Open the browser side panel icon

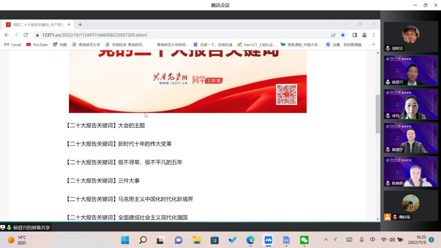point(355,35)
